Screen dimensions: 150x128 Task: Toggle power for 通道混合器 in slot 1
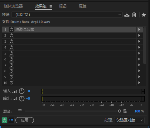pyautogui.click(x=11, y=30)
